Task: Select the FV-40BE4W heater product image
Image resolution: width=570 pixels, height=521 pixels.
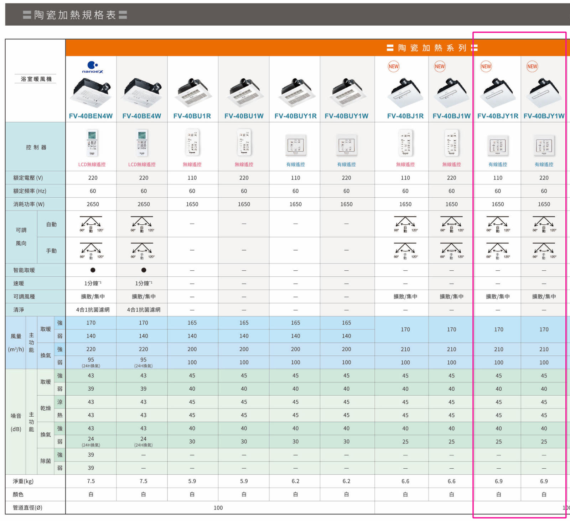Action: pyautogui.click(x=142, y=93)
